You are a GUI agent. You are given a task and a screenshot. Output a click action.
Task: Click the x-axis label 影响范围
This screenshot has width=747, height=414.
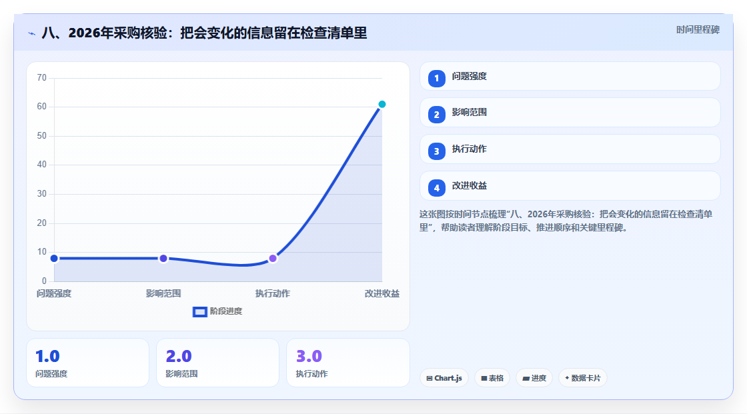[163, 293]
